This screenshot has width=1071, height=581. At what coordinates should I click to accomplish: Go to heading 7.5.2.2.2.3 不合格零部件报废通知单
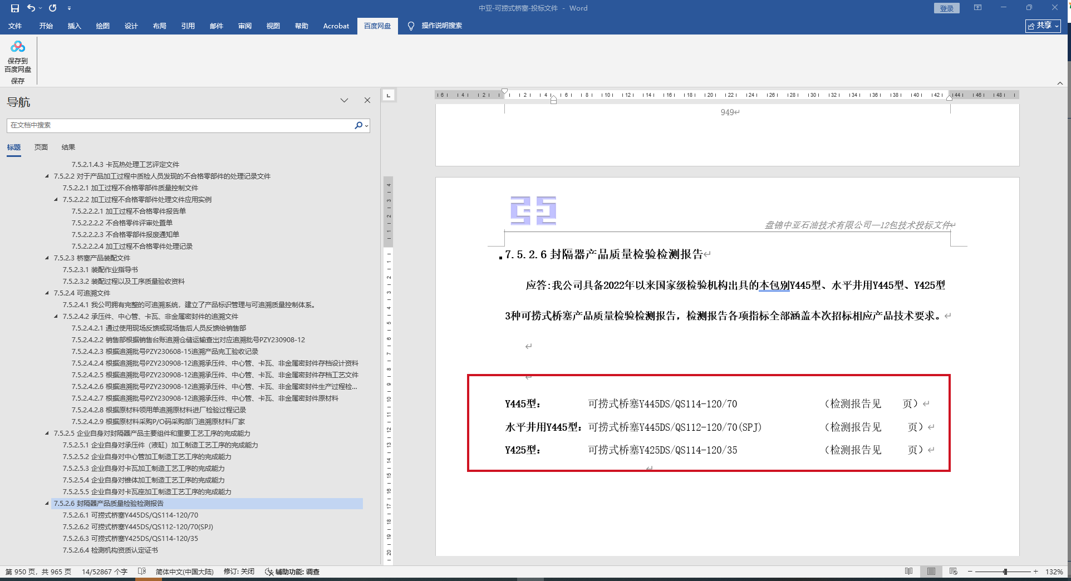click(125, 235)
